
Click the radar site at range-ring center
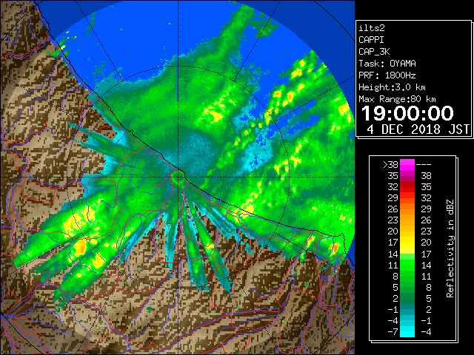178,177
